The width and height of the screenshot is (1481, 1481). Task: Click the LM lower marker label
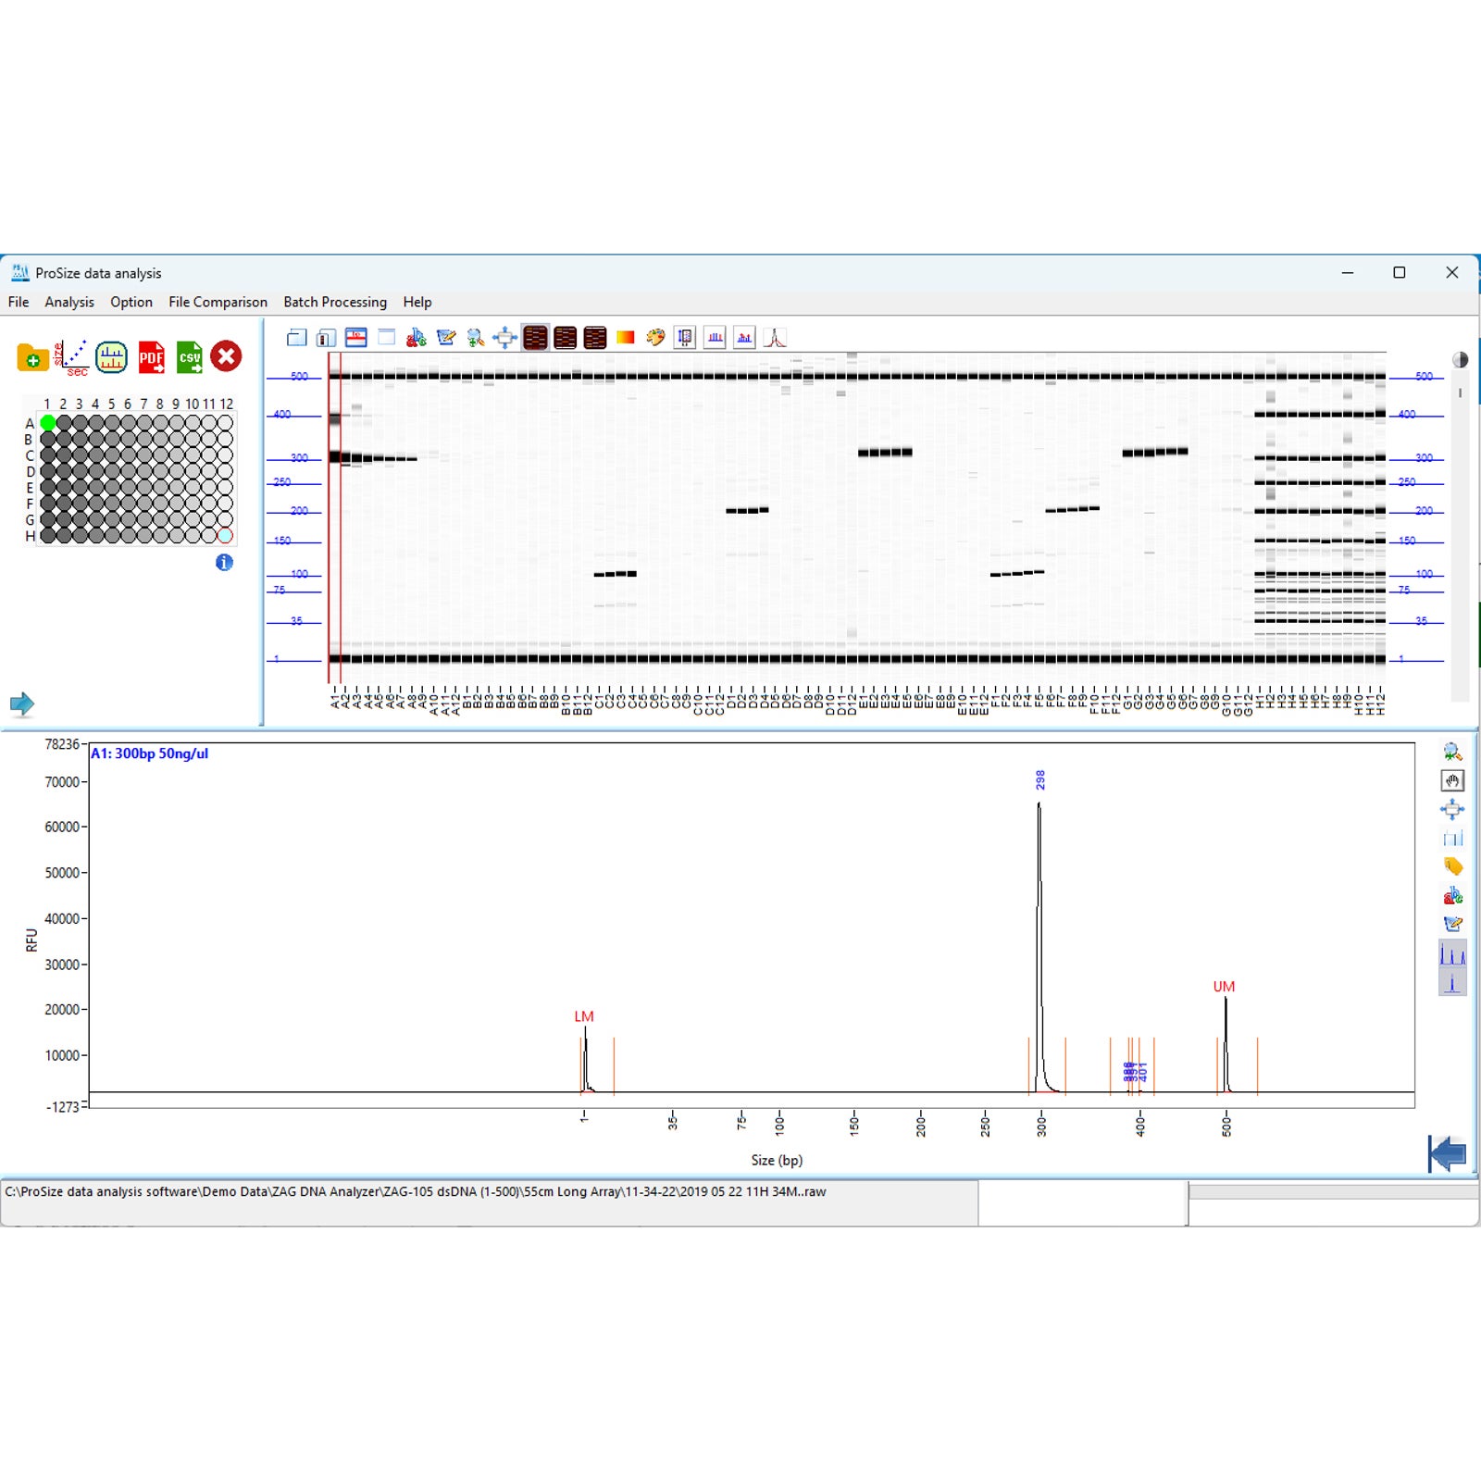(584, 1016)
